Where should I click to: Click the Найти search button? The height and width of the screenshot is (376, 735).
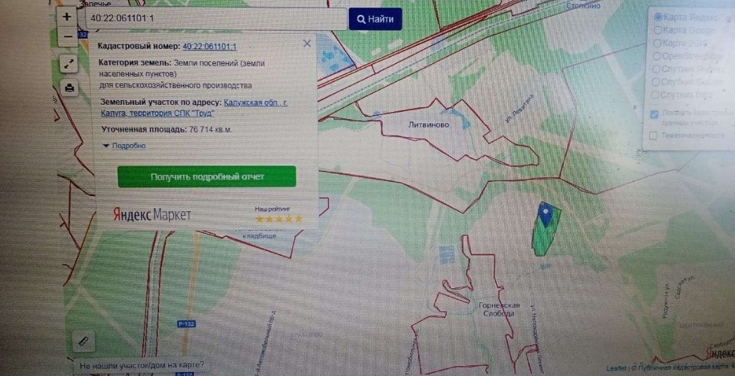tap(375, 19)
